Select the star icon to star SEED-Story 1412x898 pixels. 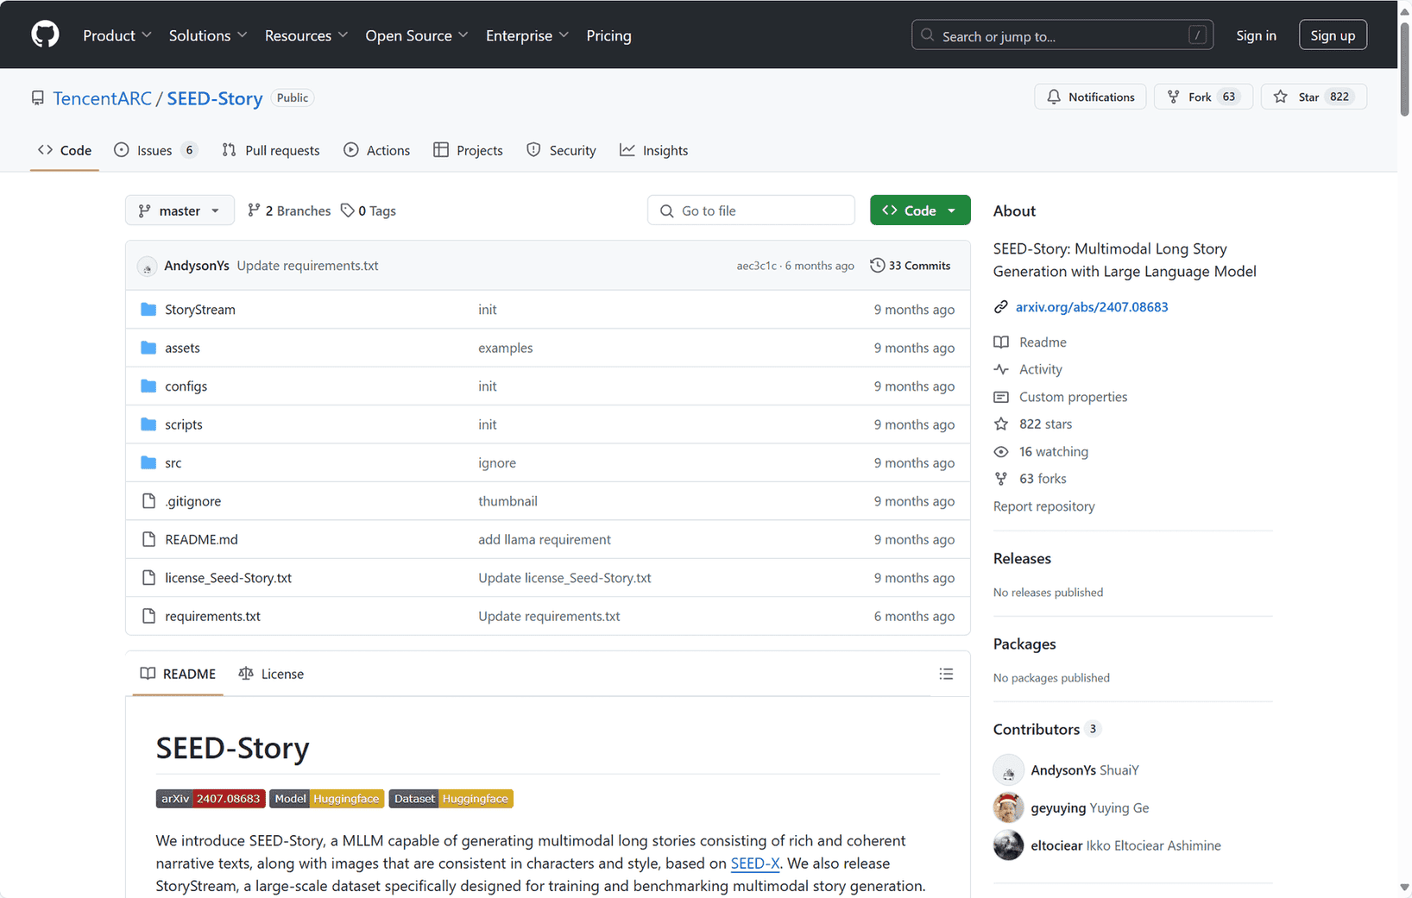tap(1282, 97)
